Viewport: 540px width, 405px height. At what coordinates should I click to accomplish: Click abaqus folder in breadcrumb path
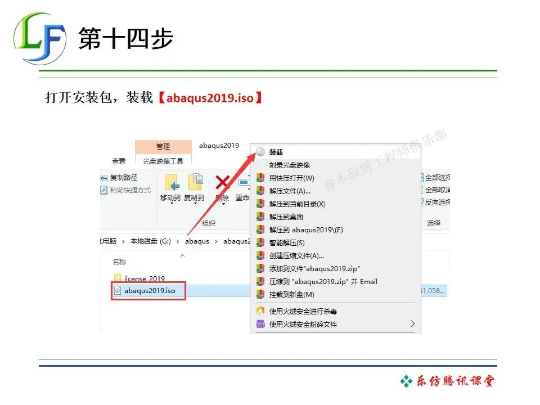(197, 241)
